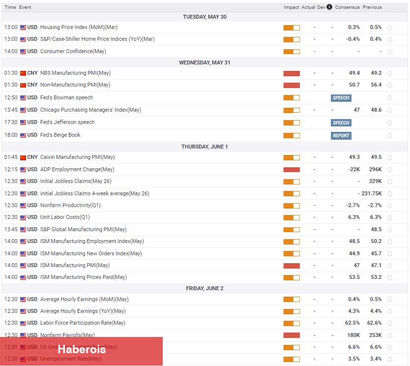This screenshot has width=410, height=366.
Task: Click bell for ISM Manufacturing Employment Index
Action: [x=390, y=242]
